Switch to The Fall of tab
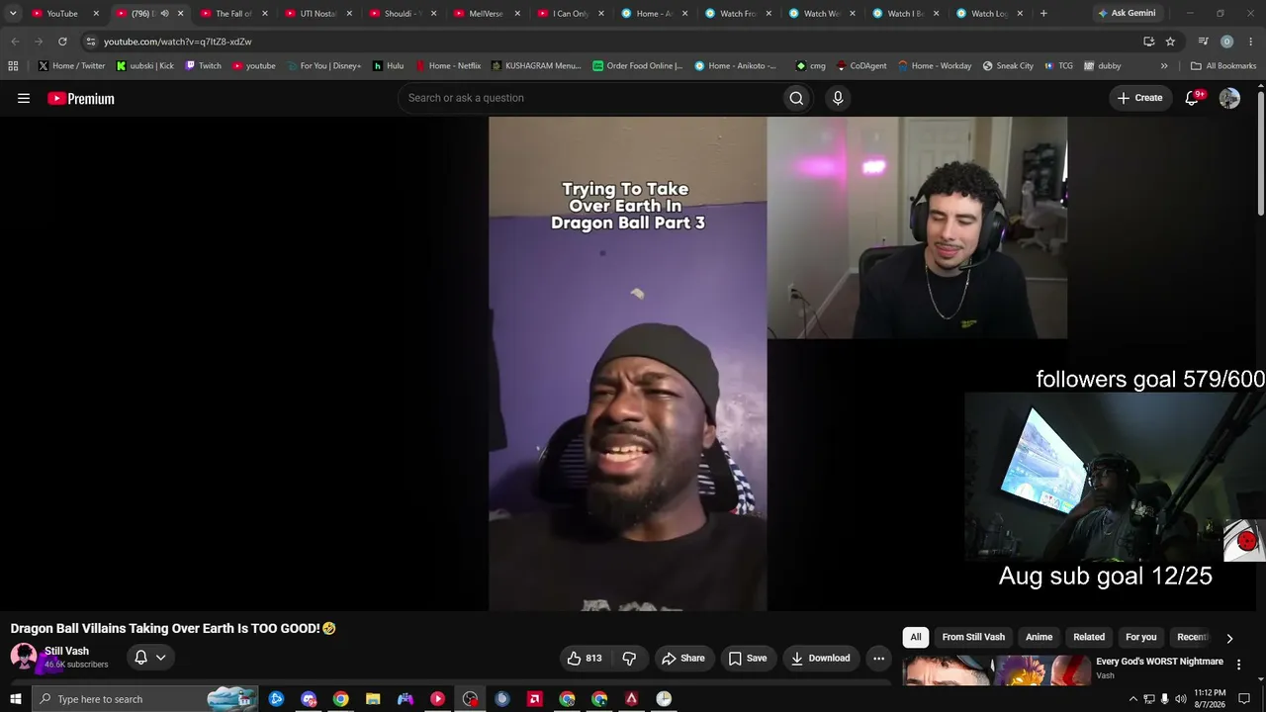Viewport: 1266px width, 712px height. [x=234, y=14]
